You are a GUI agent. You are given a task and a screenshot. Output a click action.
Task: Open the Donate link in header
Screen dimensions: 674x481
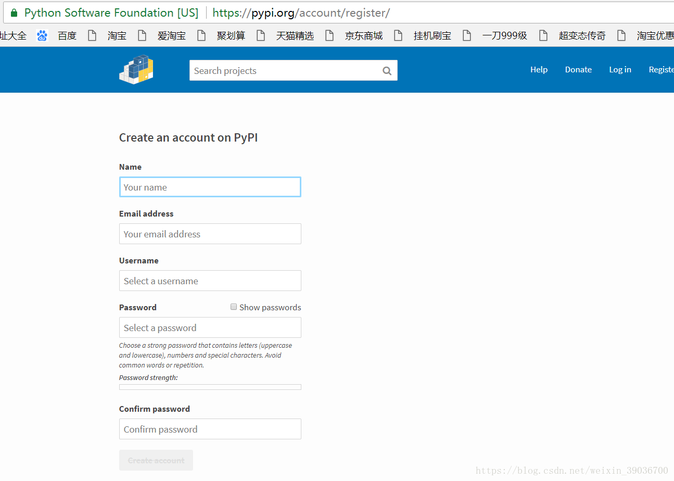(x=578, y=70)
